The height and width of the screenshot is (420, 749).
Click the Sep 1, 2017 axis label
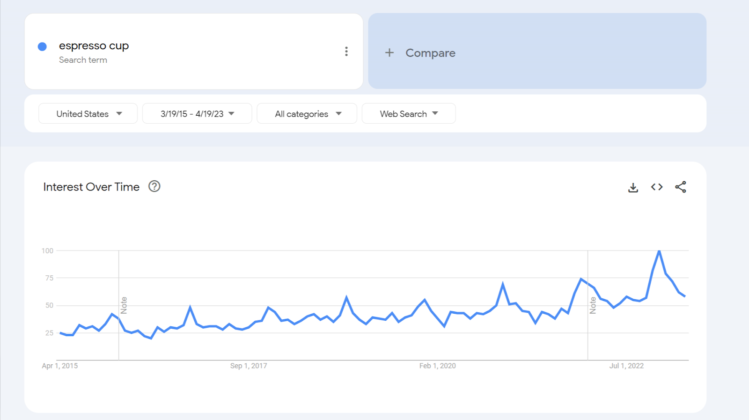[249, 366]
